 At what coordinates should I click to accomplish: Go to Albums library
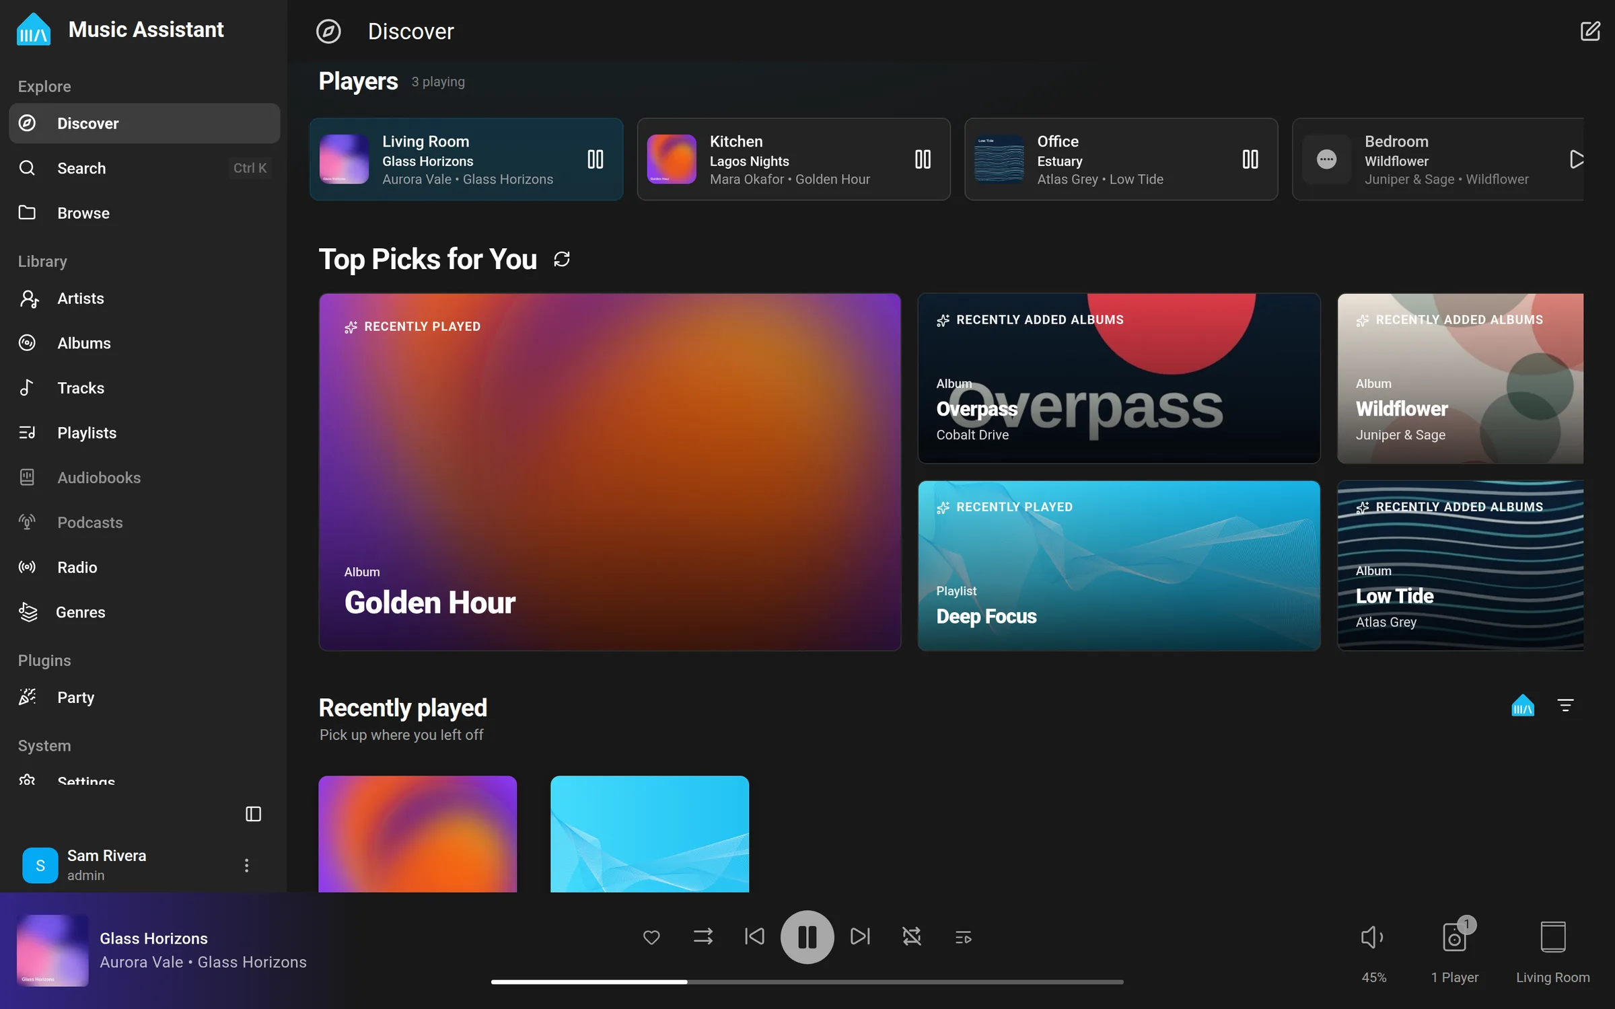[x=144, y=343]
